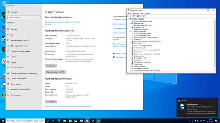Expand the Клавиатуры node
Viewport: 220px width, 123px height.
tap(130, 40)
